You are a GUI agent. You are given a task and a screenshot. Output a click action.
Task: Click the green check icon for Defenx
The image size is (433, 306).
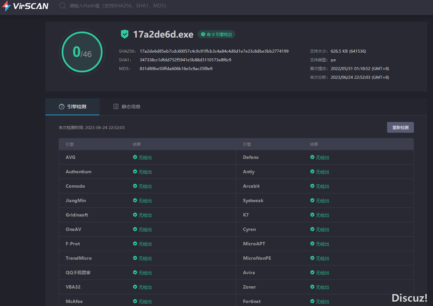point(312,157)
